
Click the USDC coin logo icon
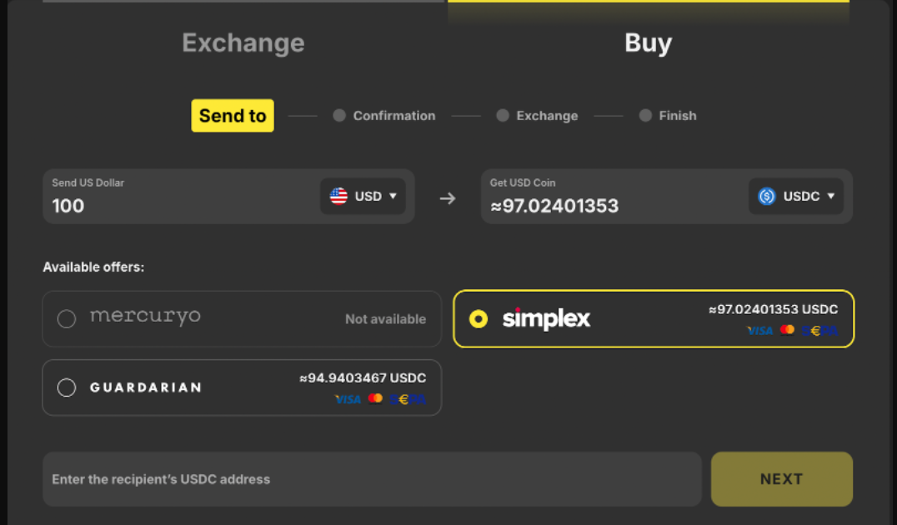click(x=767, y=197)
